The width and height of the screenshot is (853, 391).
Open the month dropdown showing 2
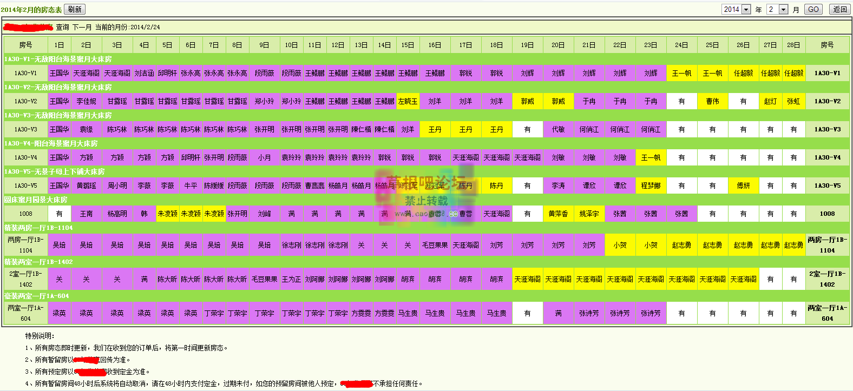[783, 9]
